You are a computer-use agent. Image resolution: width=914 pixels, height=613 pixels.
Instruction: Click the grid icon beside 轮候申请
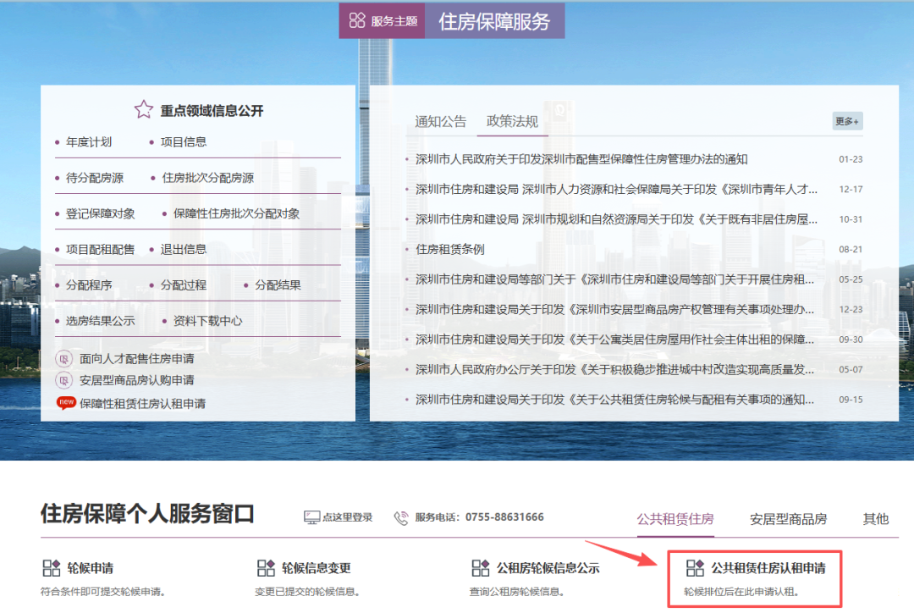52,567
